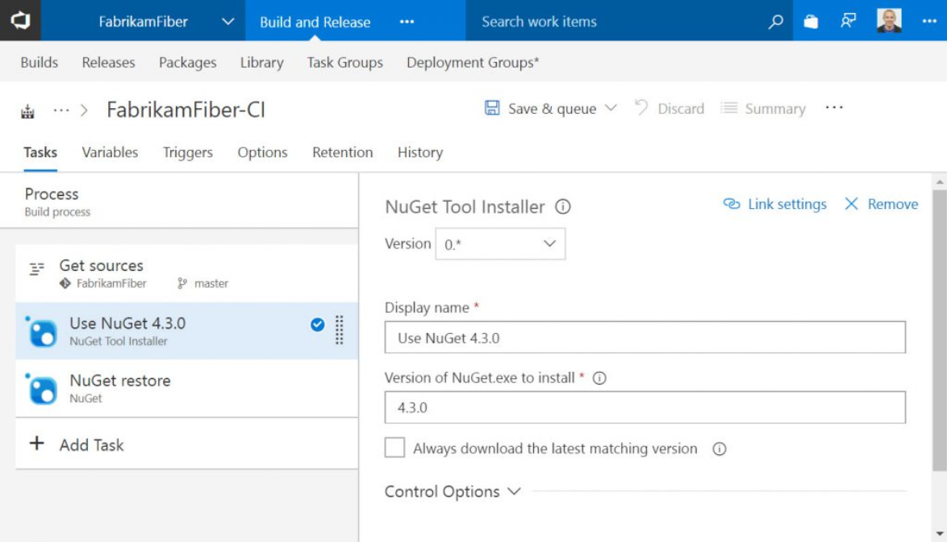
Task: Click the drag handle on Use NuGet 4.3.0
Action: coord(340,330)
